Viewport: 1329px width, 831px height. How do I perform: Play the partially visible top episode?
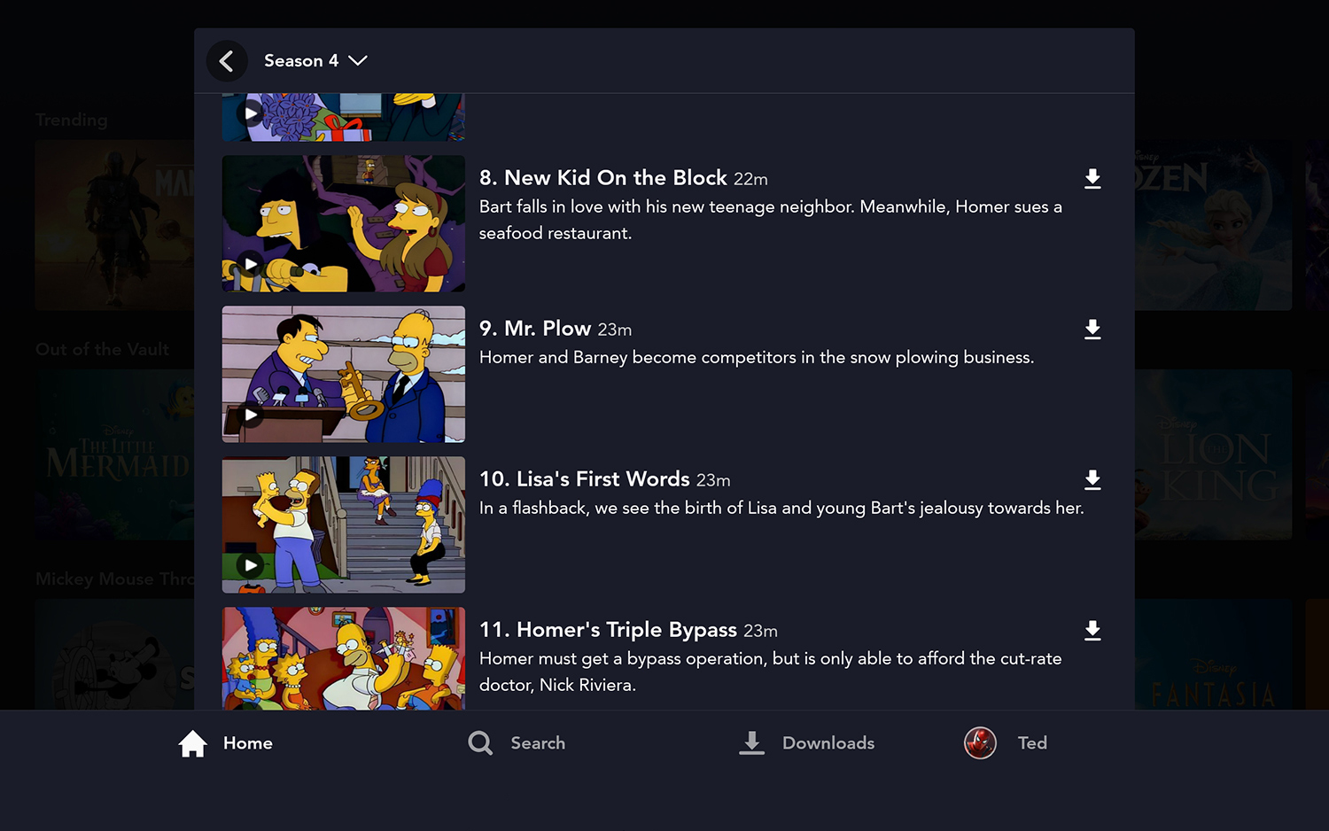tap(251, 113)
